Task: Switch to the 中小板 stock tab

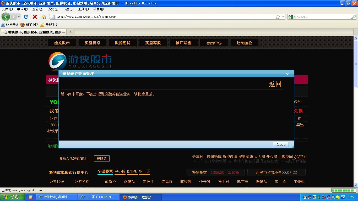Action: [120, 172]
